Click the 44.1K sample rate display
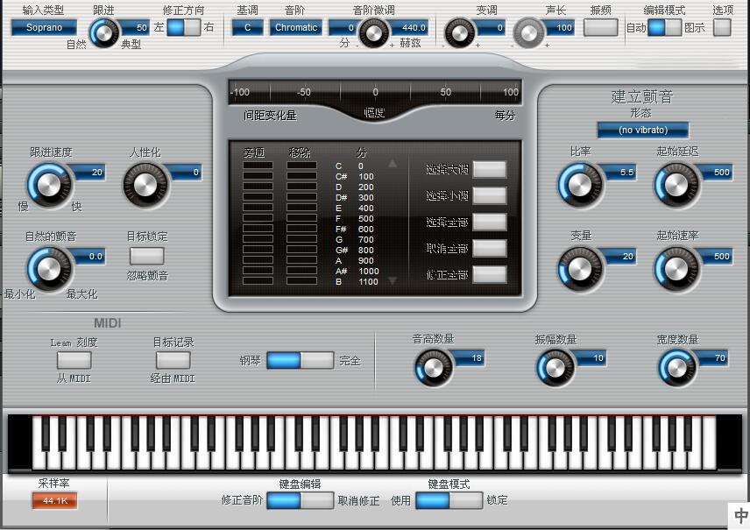This screenshot has height=530, width=750. pyautogui.click(x=55, y=501)
